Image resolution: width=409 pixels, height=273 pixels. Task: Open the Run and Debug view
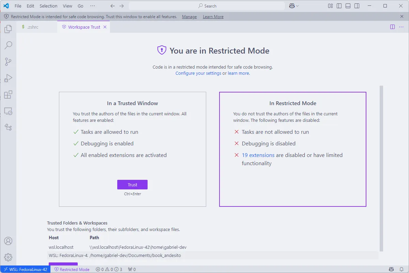tap(8, 78)
